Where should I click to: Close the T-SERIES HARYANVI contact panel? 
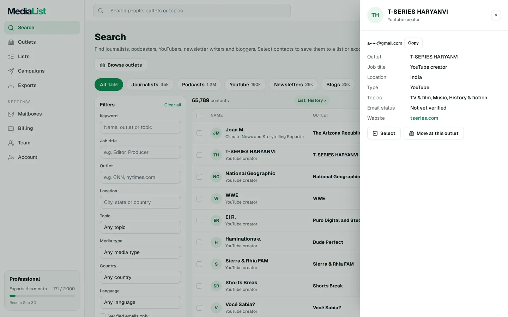click(496, 15)
